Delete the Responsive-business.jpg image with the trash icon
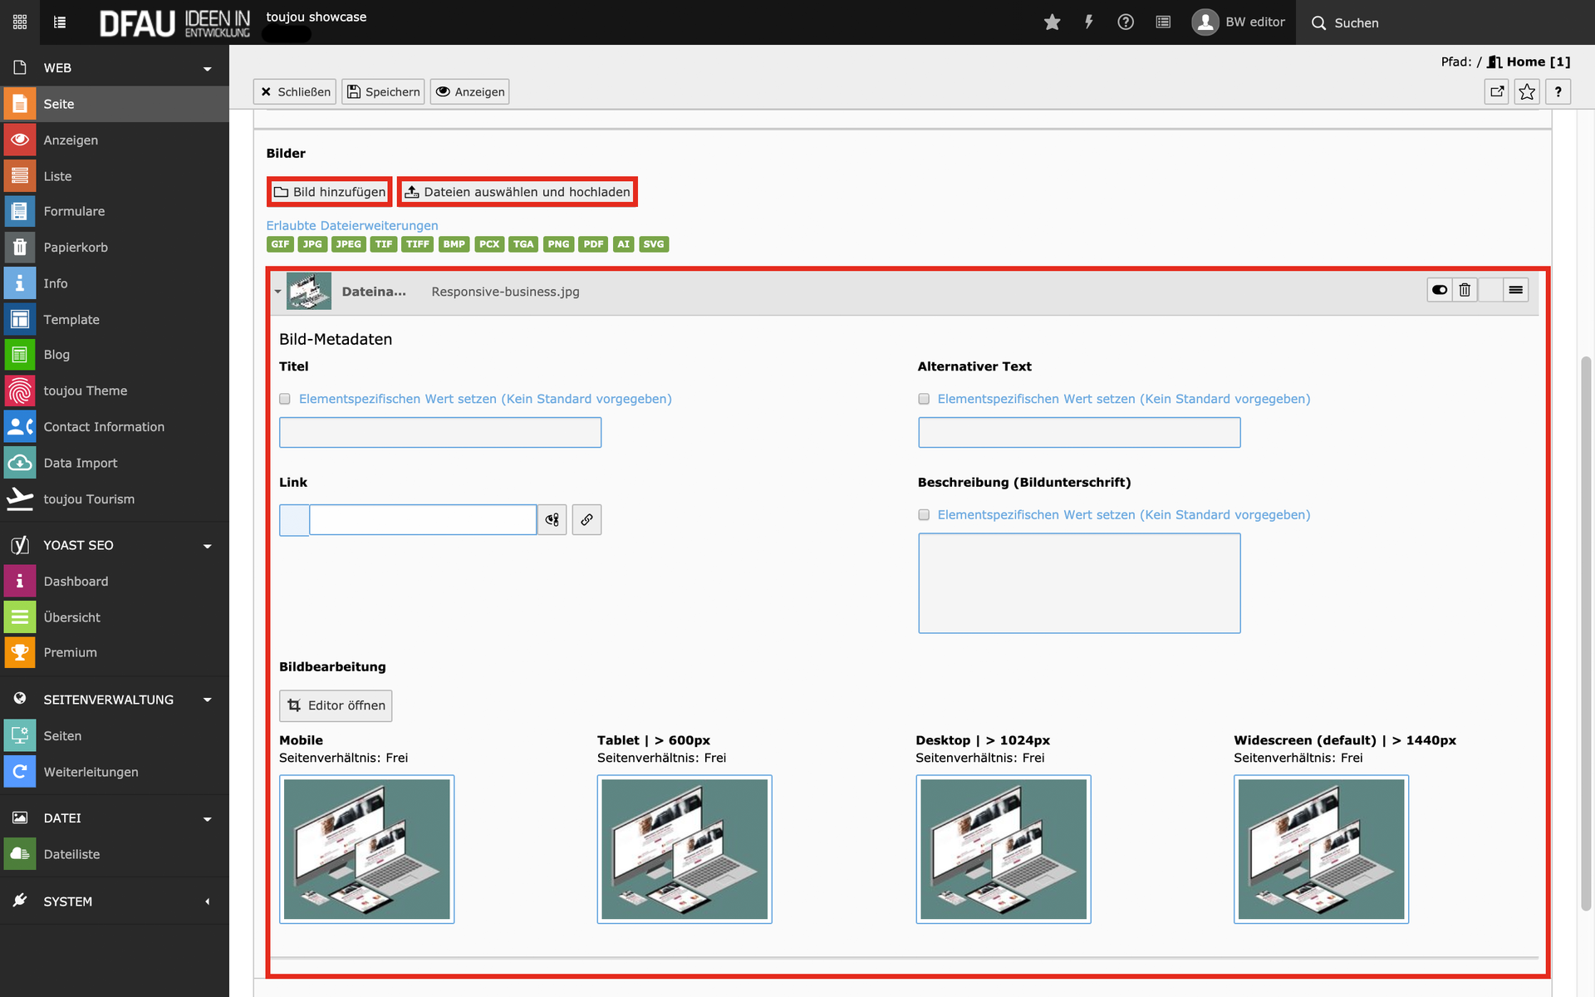The image size is (1595, 997). [x=1465, y=290]
